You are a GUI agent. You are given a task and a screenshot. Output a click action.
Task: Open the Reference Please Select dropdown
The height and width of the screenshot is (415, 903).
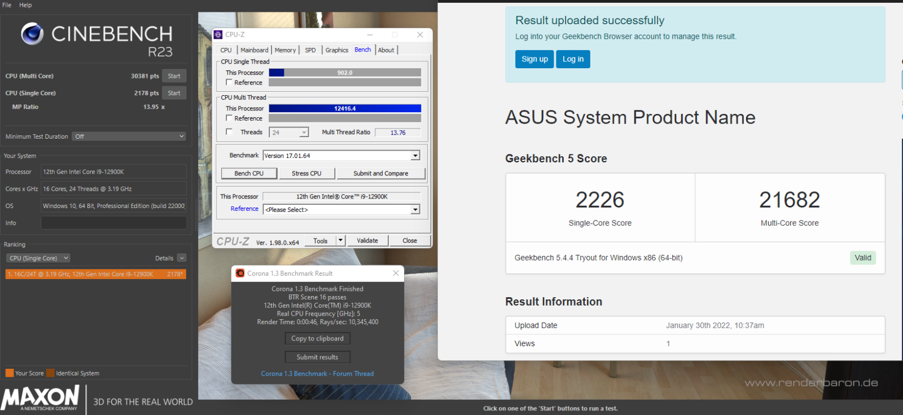point(341,210)
